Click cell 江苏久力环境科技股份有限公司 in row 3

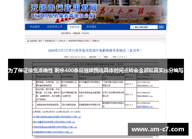pyautogui.click(x=113, y=94)
